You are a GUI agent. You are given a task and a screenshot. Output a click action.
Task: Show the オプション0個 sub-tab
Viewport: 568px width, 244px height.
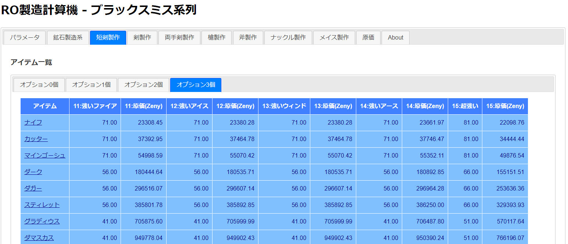(39, 85)
